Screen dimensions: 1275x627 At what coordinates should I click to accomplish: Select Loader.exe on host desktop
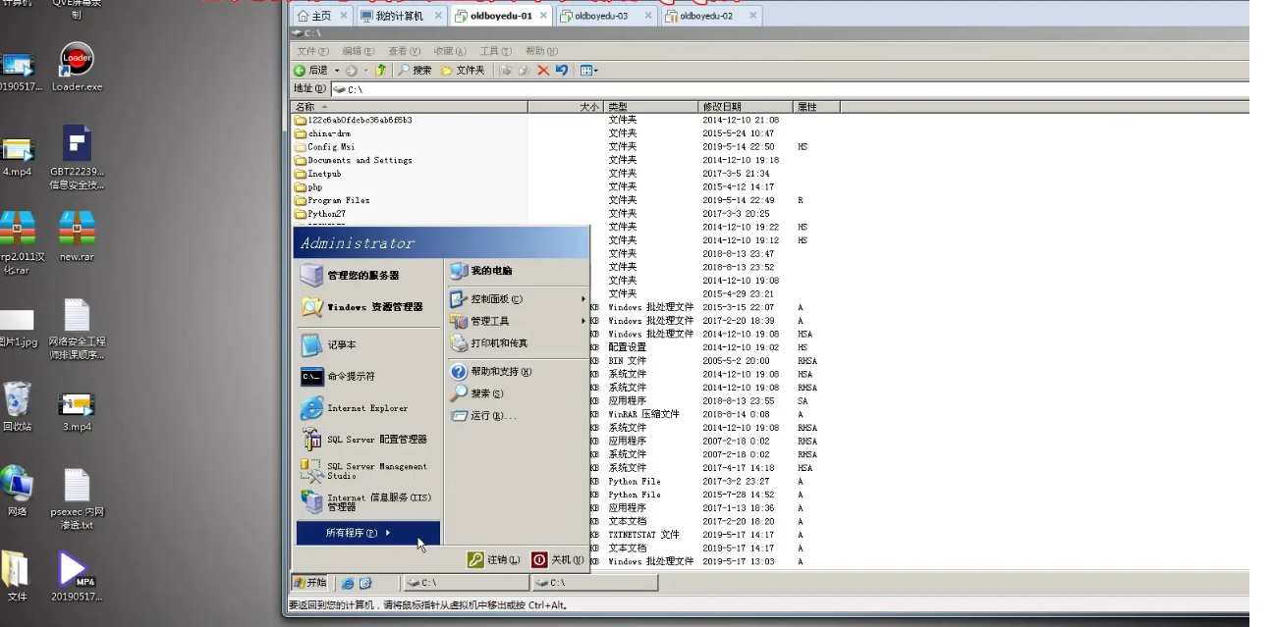click(x=77, y=67)
